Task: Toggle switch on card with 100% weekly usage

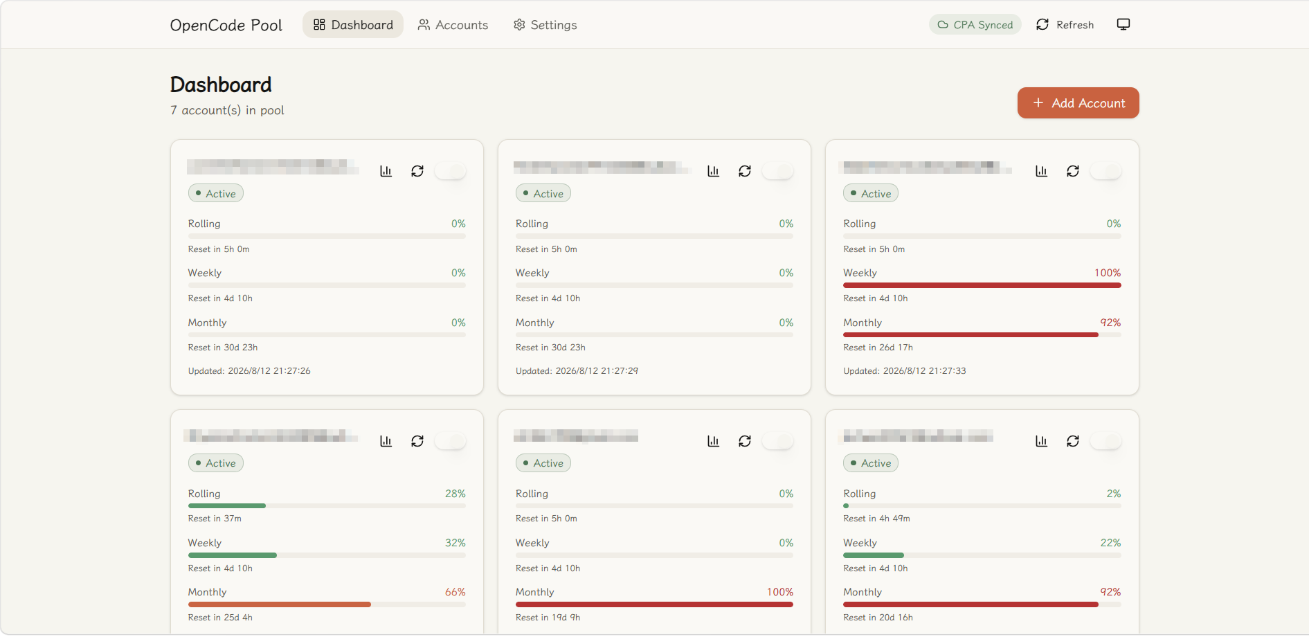Action: [1106, 171]
